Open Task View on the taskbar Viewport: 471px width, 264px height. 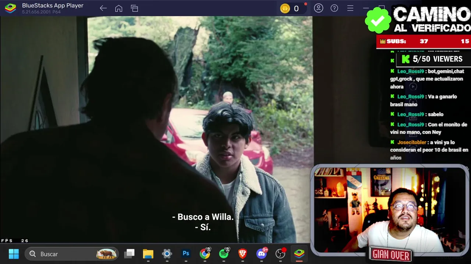click(x=129, y=254)
